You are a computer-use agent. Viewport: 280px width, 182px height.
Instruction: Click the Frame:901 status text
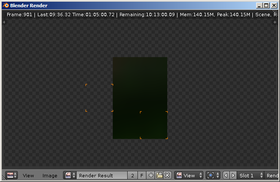(19, 14)
